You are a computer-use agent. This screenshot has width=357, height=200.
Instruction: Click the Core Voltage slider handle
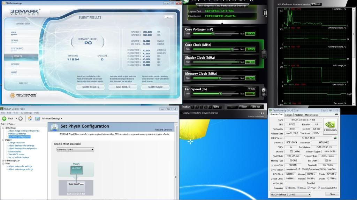pos(213,34)
